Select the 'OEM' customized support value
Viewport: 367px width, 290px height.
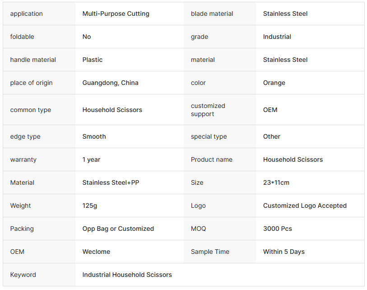tap(270, 110)
